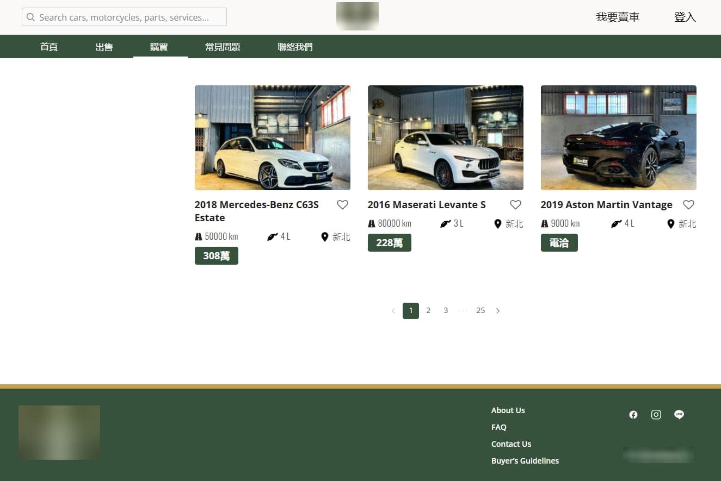Screen dimensions: 721x481
Task: Open Buyer's Guidelines footer link
Action: coord(525,461)
